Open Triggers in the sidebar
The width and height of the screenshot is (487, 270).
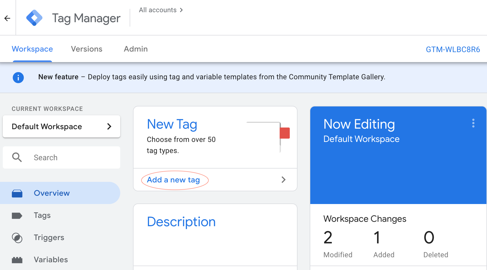[60, 238]
